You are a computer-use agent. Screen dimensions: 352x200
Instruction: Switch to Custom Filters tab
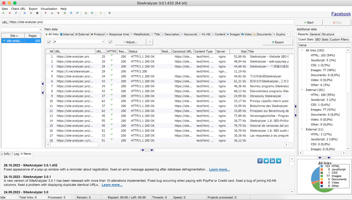pyautogui.click(x=339, y=39)
